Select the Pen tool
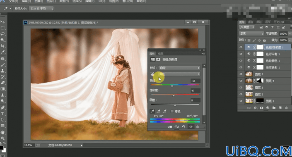292x157 pixels. tap(2, 107)
